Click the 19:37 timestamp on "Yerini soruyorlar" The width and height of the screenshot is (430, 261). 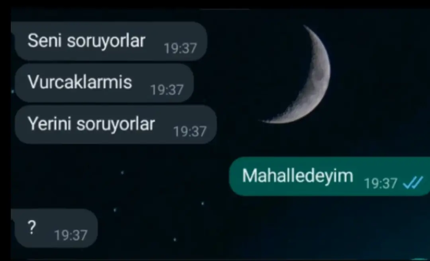pyautogui.click(x=190, y=131)
